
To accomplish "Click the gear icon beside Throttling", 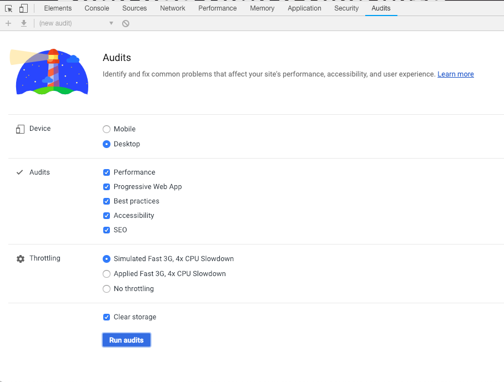I will [21, 259].
